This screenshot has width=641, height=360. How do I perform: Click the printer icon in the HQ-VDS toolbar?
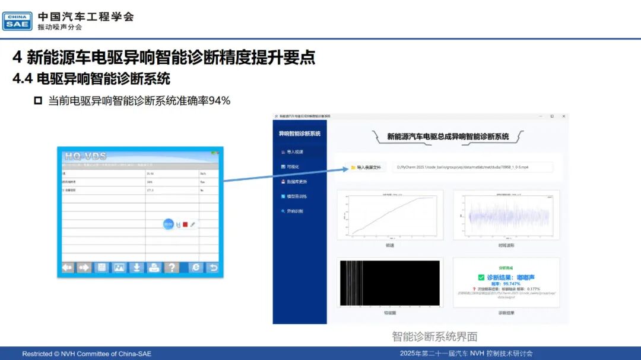[154, 268]
